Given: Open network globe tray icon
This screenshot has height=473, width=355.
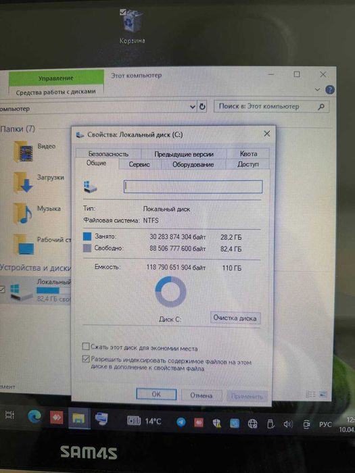Looking at the screenshot, I should click(252, 424).
